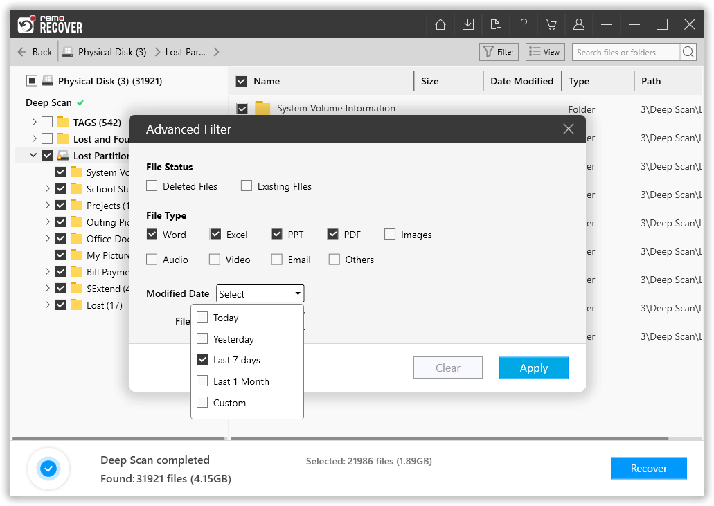Click the search magnifier icon
The height and width of the screenshot is (506, 714).
tap(688, 51)
